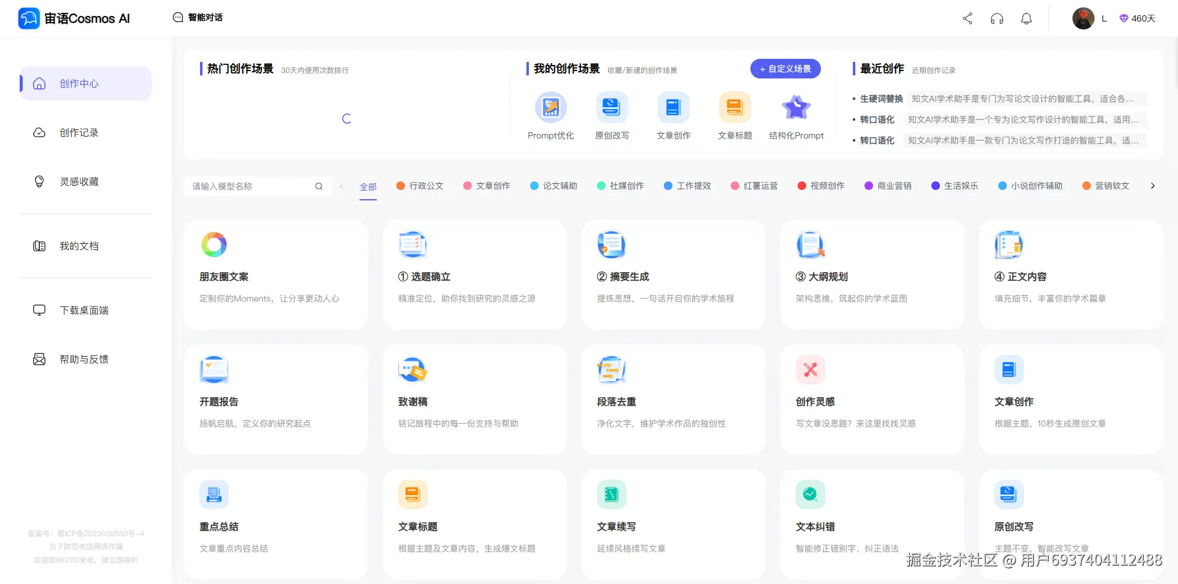Open the 大纲规划 card icon
This screenshot has width=1178, height=584.
810,245
